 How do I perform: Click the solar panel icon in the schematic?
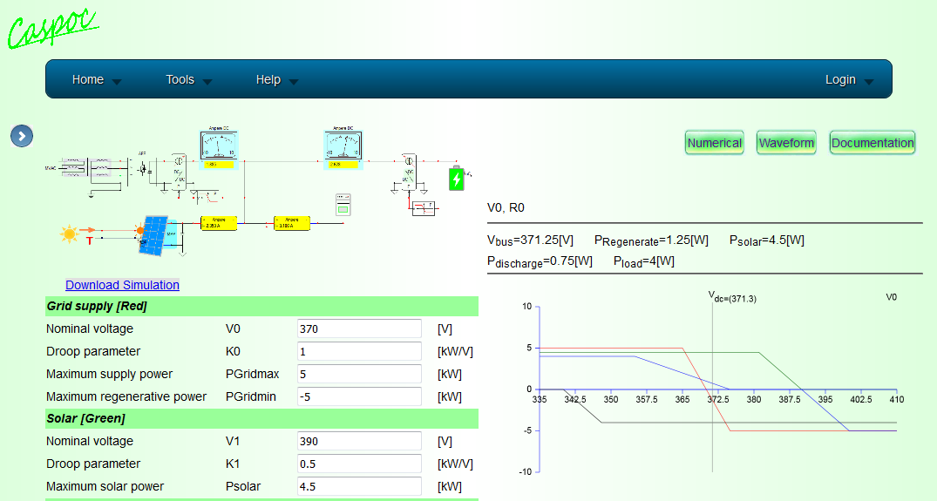[x=157, y=235]
